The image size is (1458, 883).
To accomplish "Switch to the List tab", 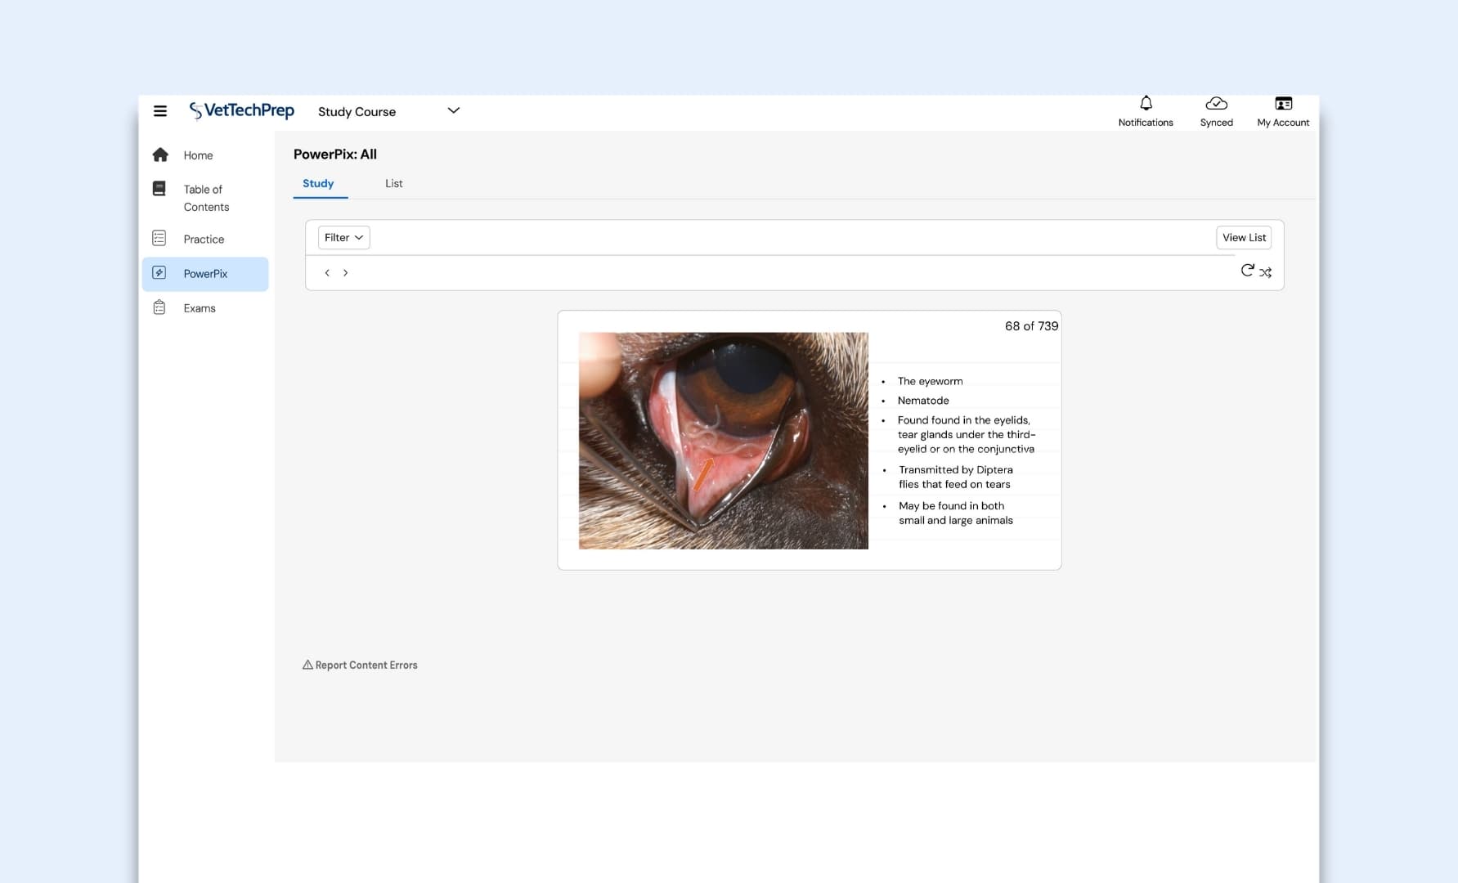I will (x=393, y=183).
